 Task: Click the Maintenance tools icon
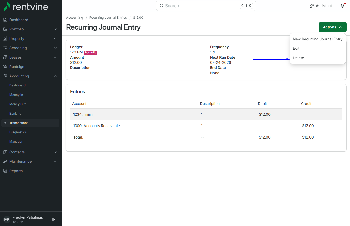[5, 161]
